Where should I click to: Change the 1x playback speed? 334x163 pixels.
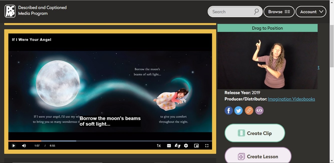click(x=159, y=146)
